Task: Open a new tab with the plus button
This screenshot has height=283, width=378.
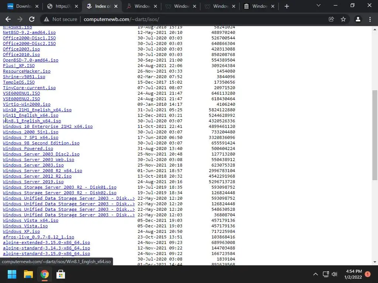Action: click(286, 6)
